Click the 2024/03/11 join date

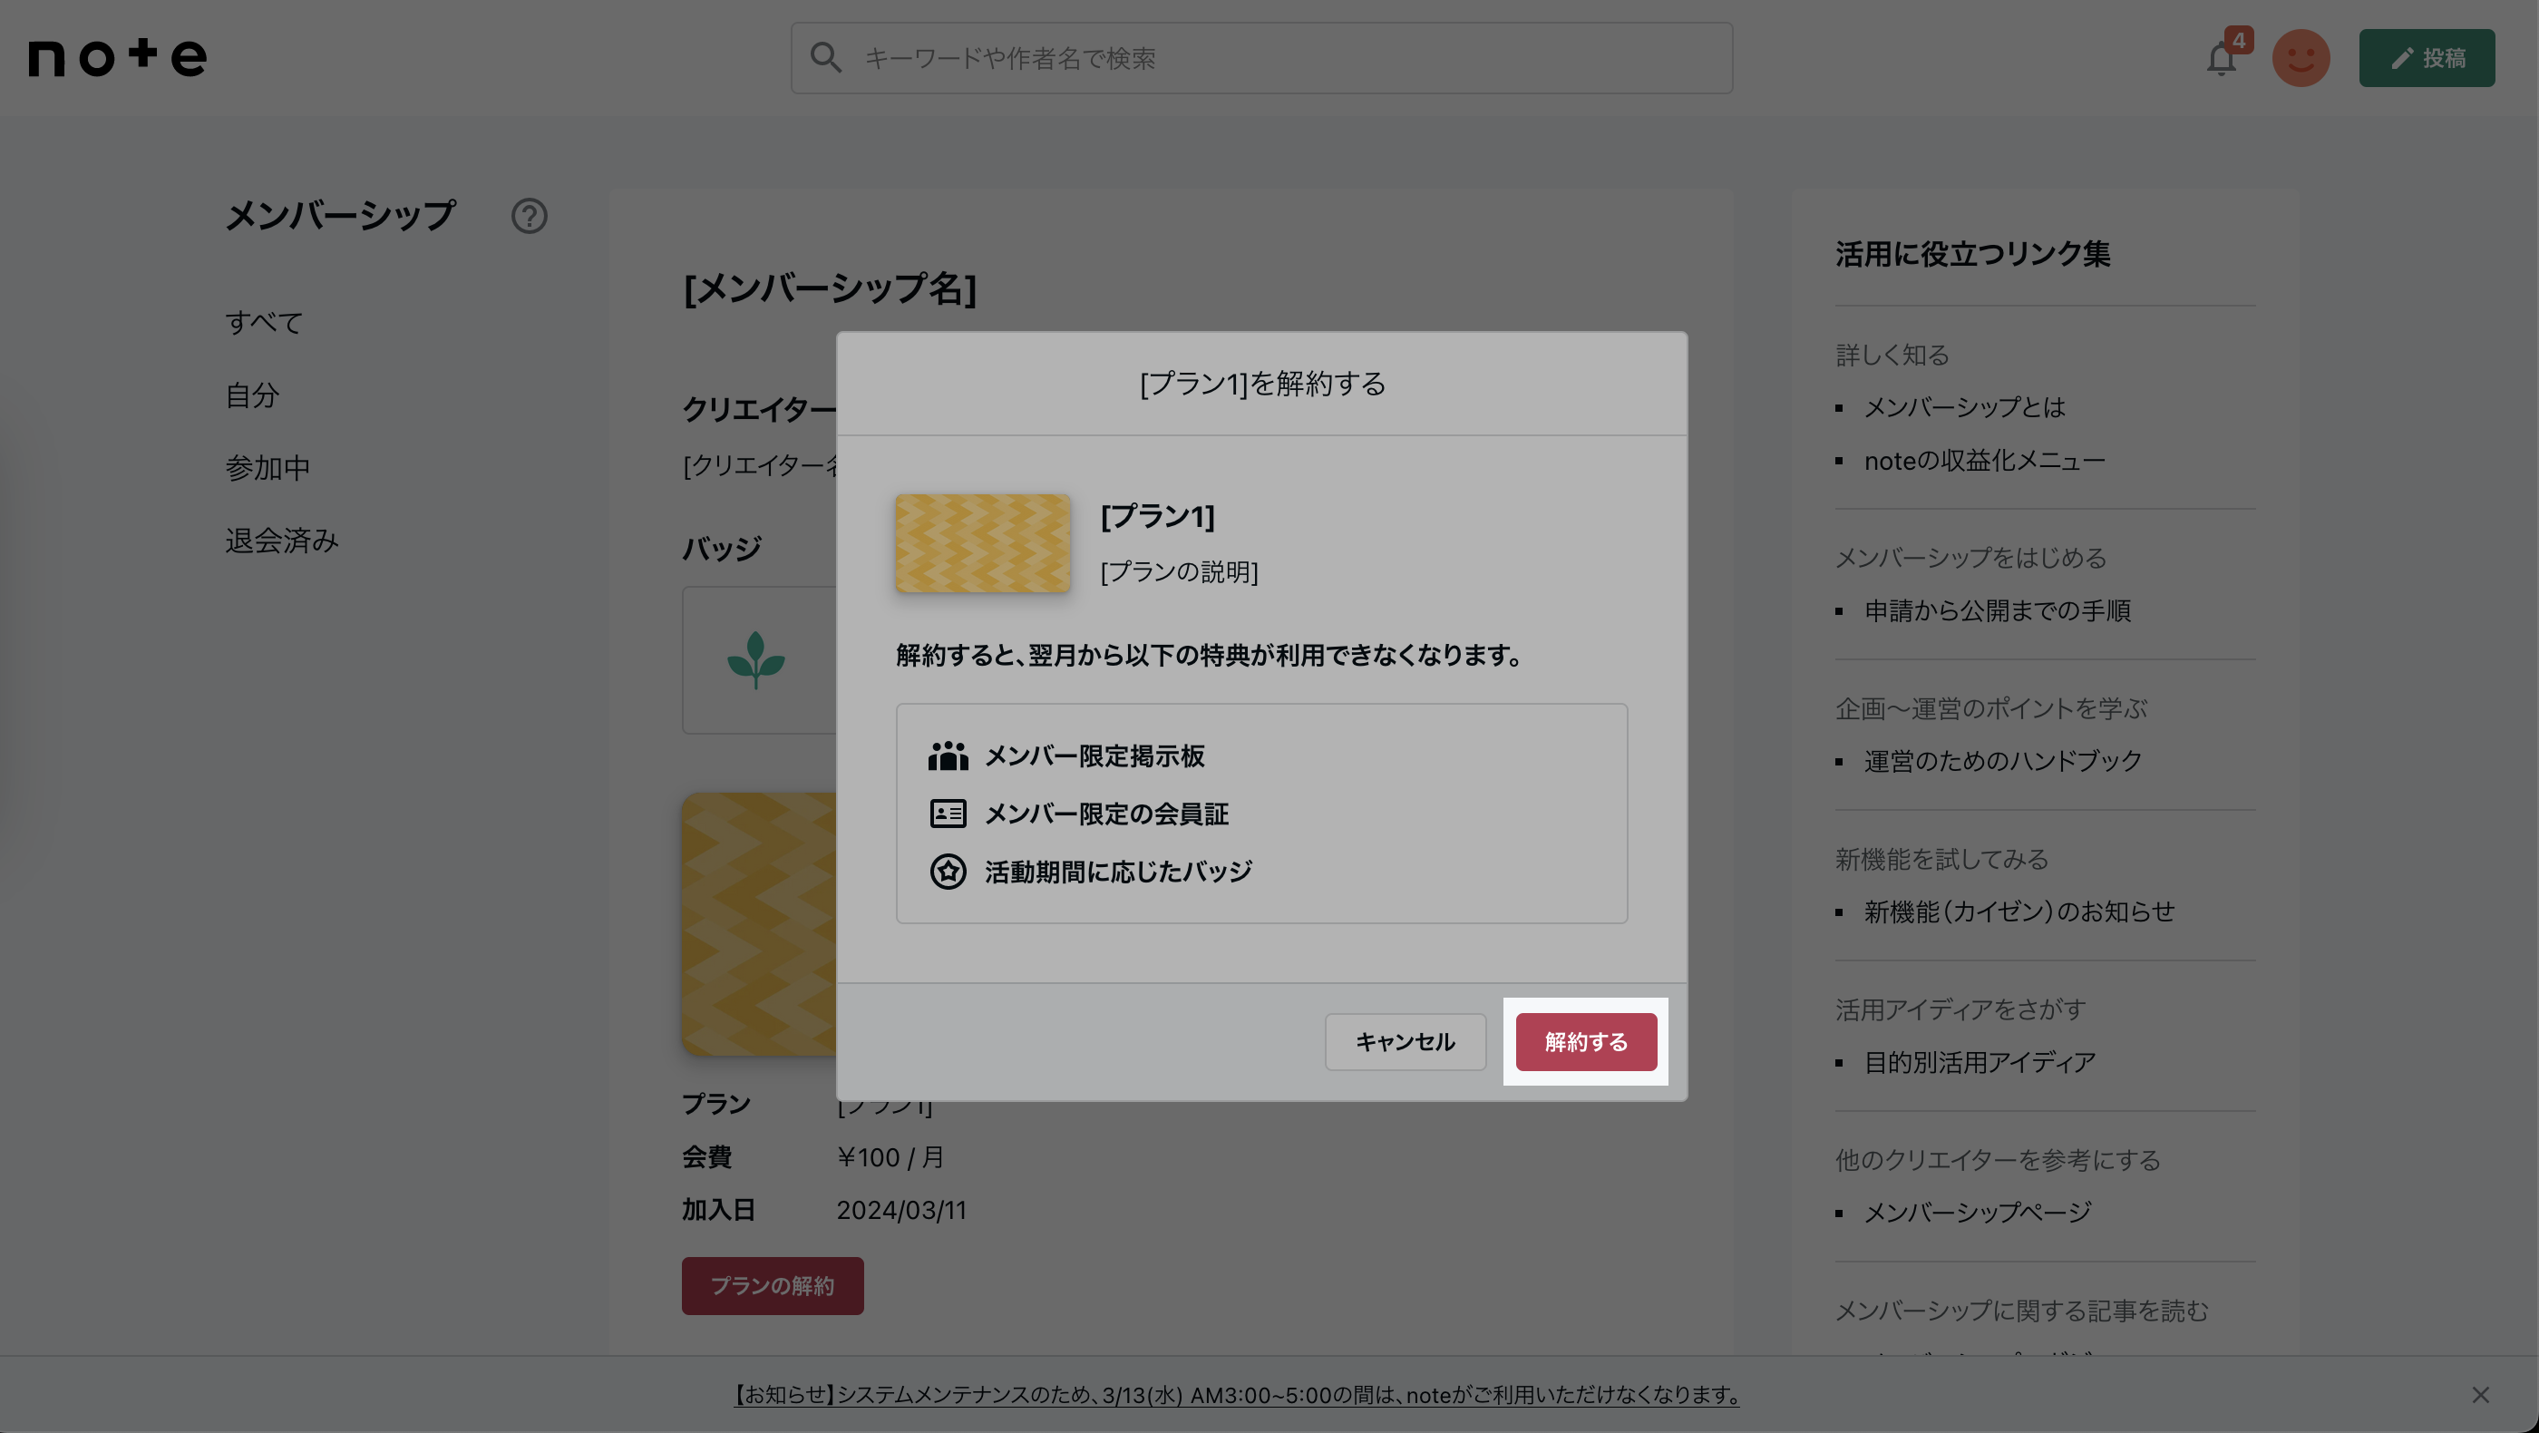tap(902, 1210)
